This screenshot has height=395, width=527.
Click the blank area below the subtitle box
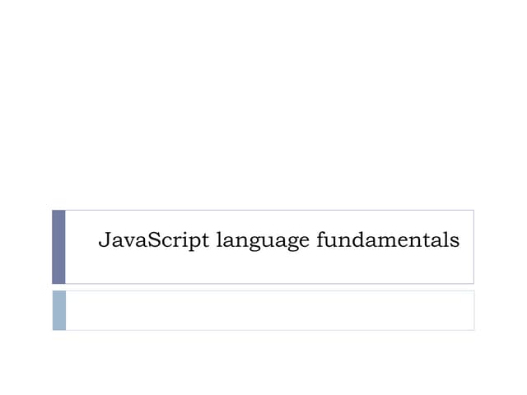tap(263, 362)
